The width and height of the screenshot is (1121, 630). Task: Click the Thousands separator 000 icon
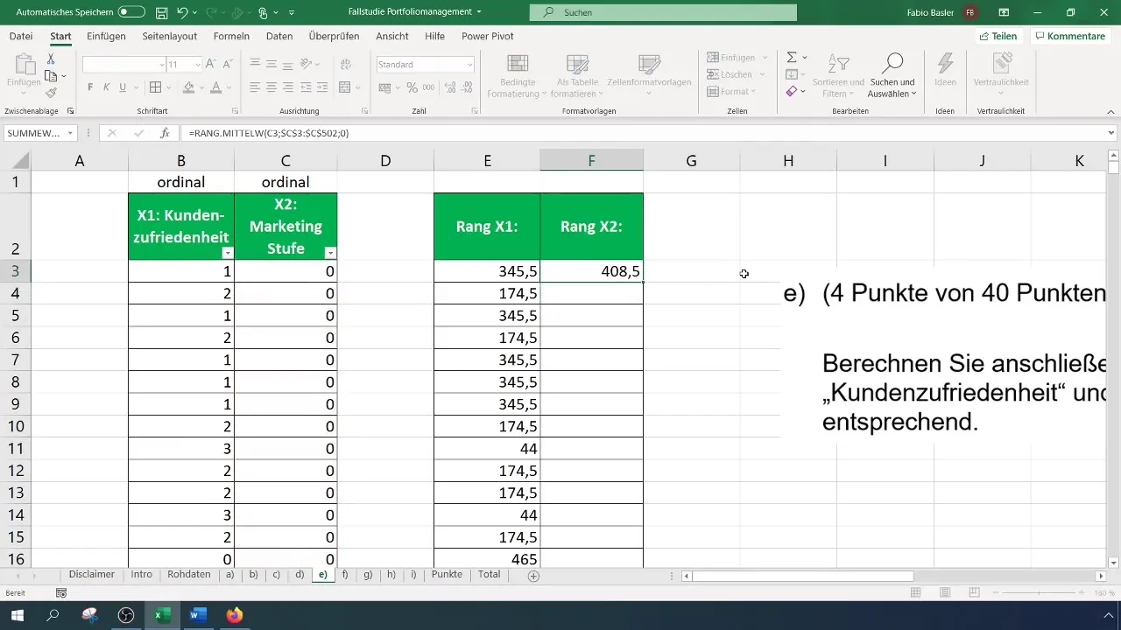(428, 87)
